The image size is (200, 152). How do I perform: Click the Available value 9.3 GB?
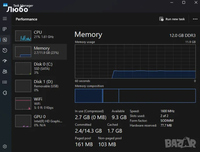119,117
